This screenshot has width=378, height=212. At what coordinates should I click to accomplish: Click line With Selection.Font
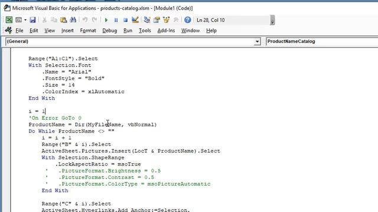[60, 65]
